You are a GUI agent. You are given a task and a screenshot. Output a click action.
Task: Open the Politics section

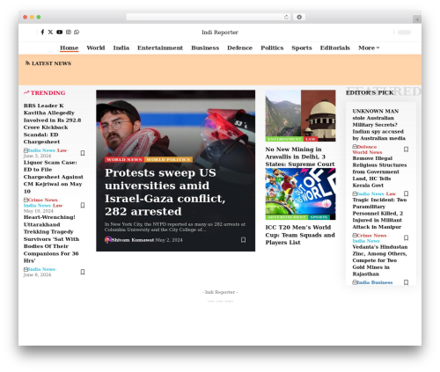click(272, 47)
